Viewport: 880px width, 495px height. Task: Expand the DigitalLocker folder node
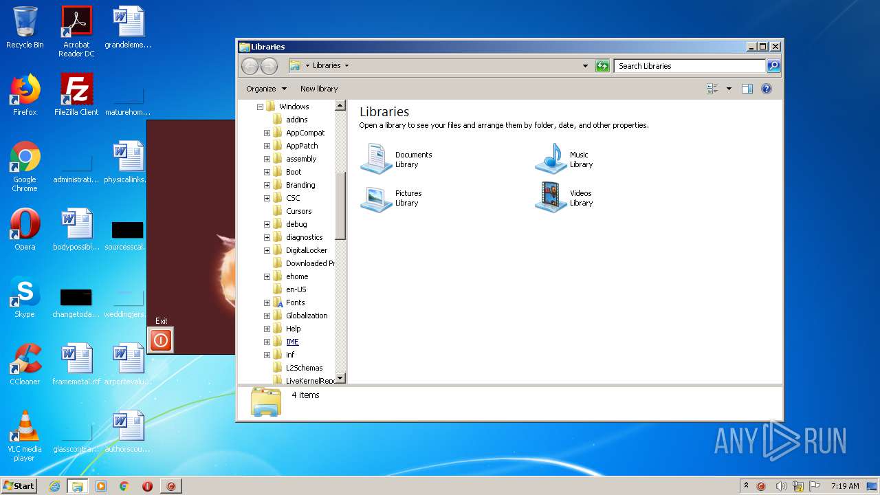(267, 250)
